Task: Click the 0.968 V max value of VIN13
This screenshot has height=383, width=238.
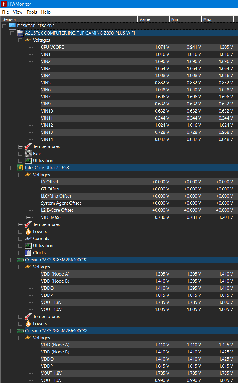Action: pos(226,132)
